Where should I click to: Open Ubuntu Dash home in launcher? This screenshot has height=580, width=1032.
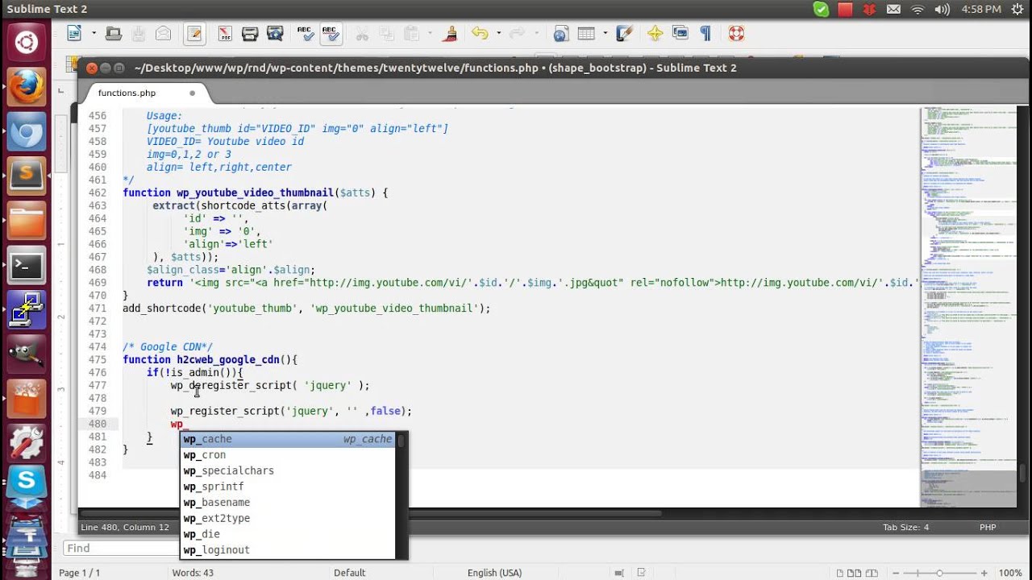tap(27, 42)
